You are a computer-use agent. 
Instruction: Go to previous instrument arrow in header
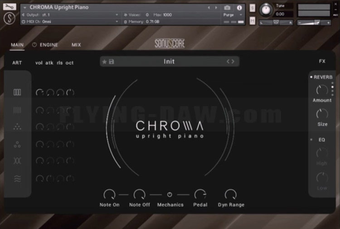(209, 8)
